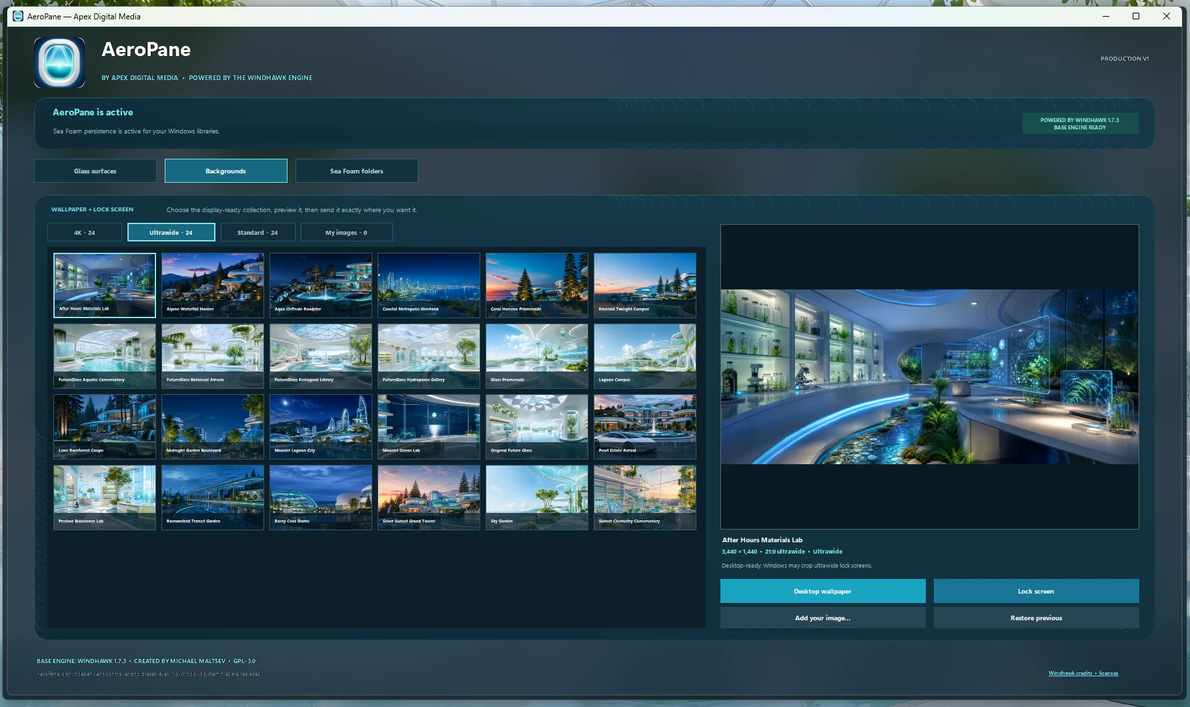1190x707 pixels.
Task: Click 'POWERED BY THE WINDHAWK ENGINE' subtitle
Action: (x=251, y=78)
